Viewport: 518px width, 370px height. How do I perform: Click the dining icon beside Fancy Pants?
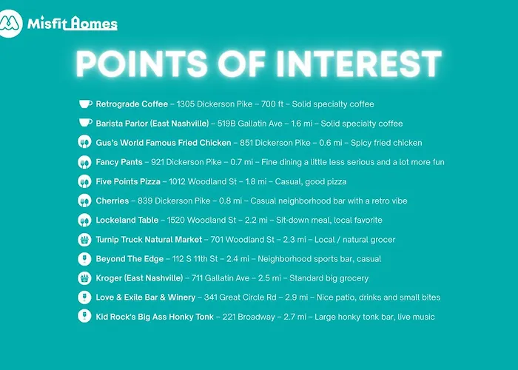tap(84, 162)
